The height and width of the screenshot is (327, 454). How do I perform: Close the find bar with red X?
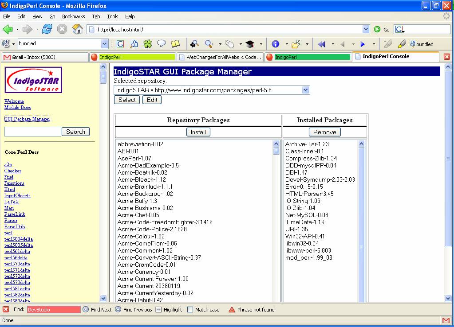pyautogui.click(x=6, y=310)
